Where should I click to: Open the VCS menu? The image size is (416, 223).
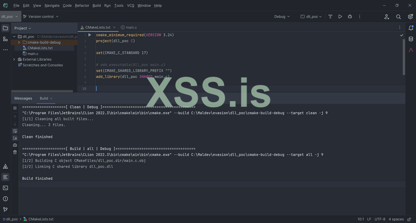131,5
